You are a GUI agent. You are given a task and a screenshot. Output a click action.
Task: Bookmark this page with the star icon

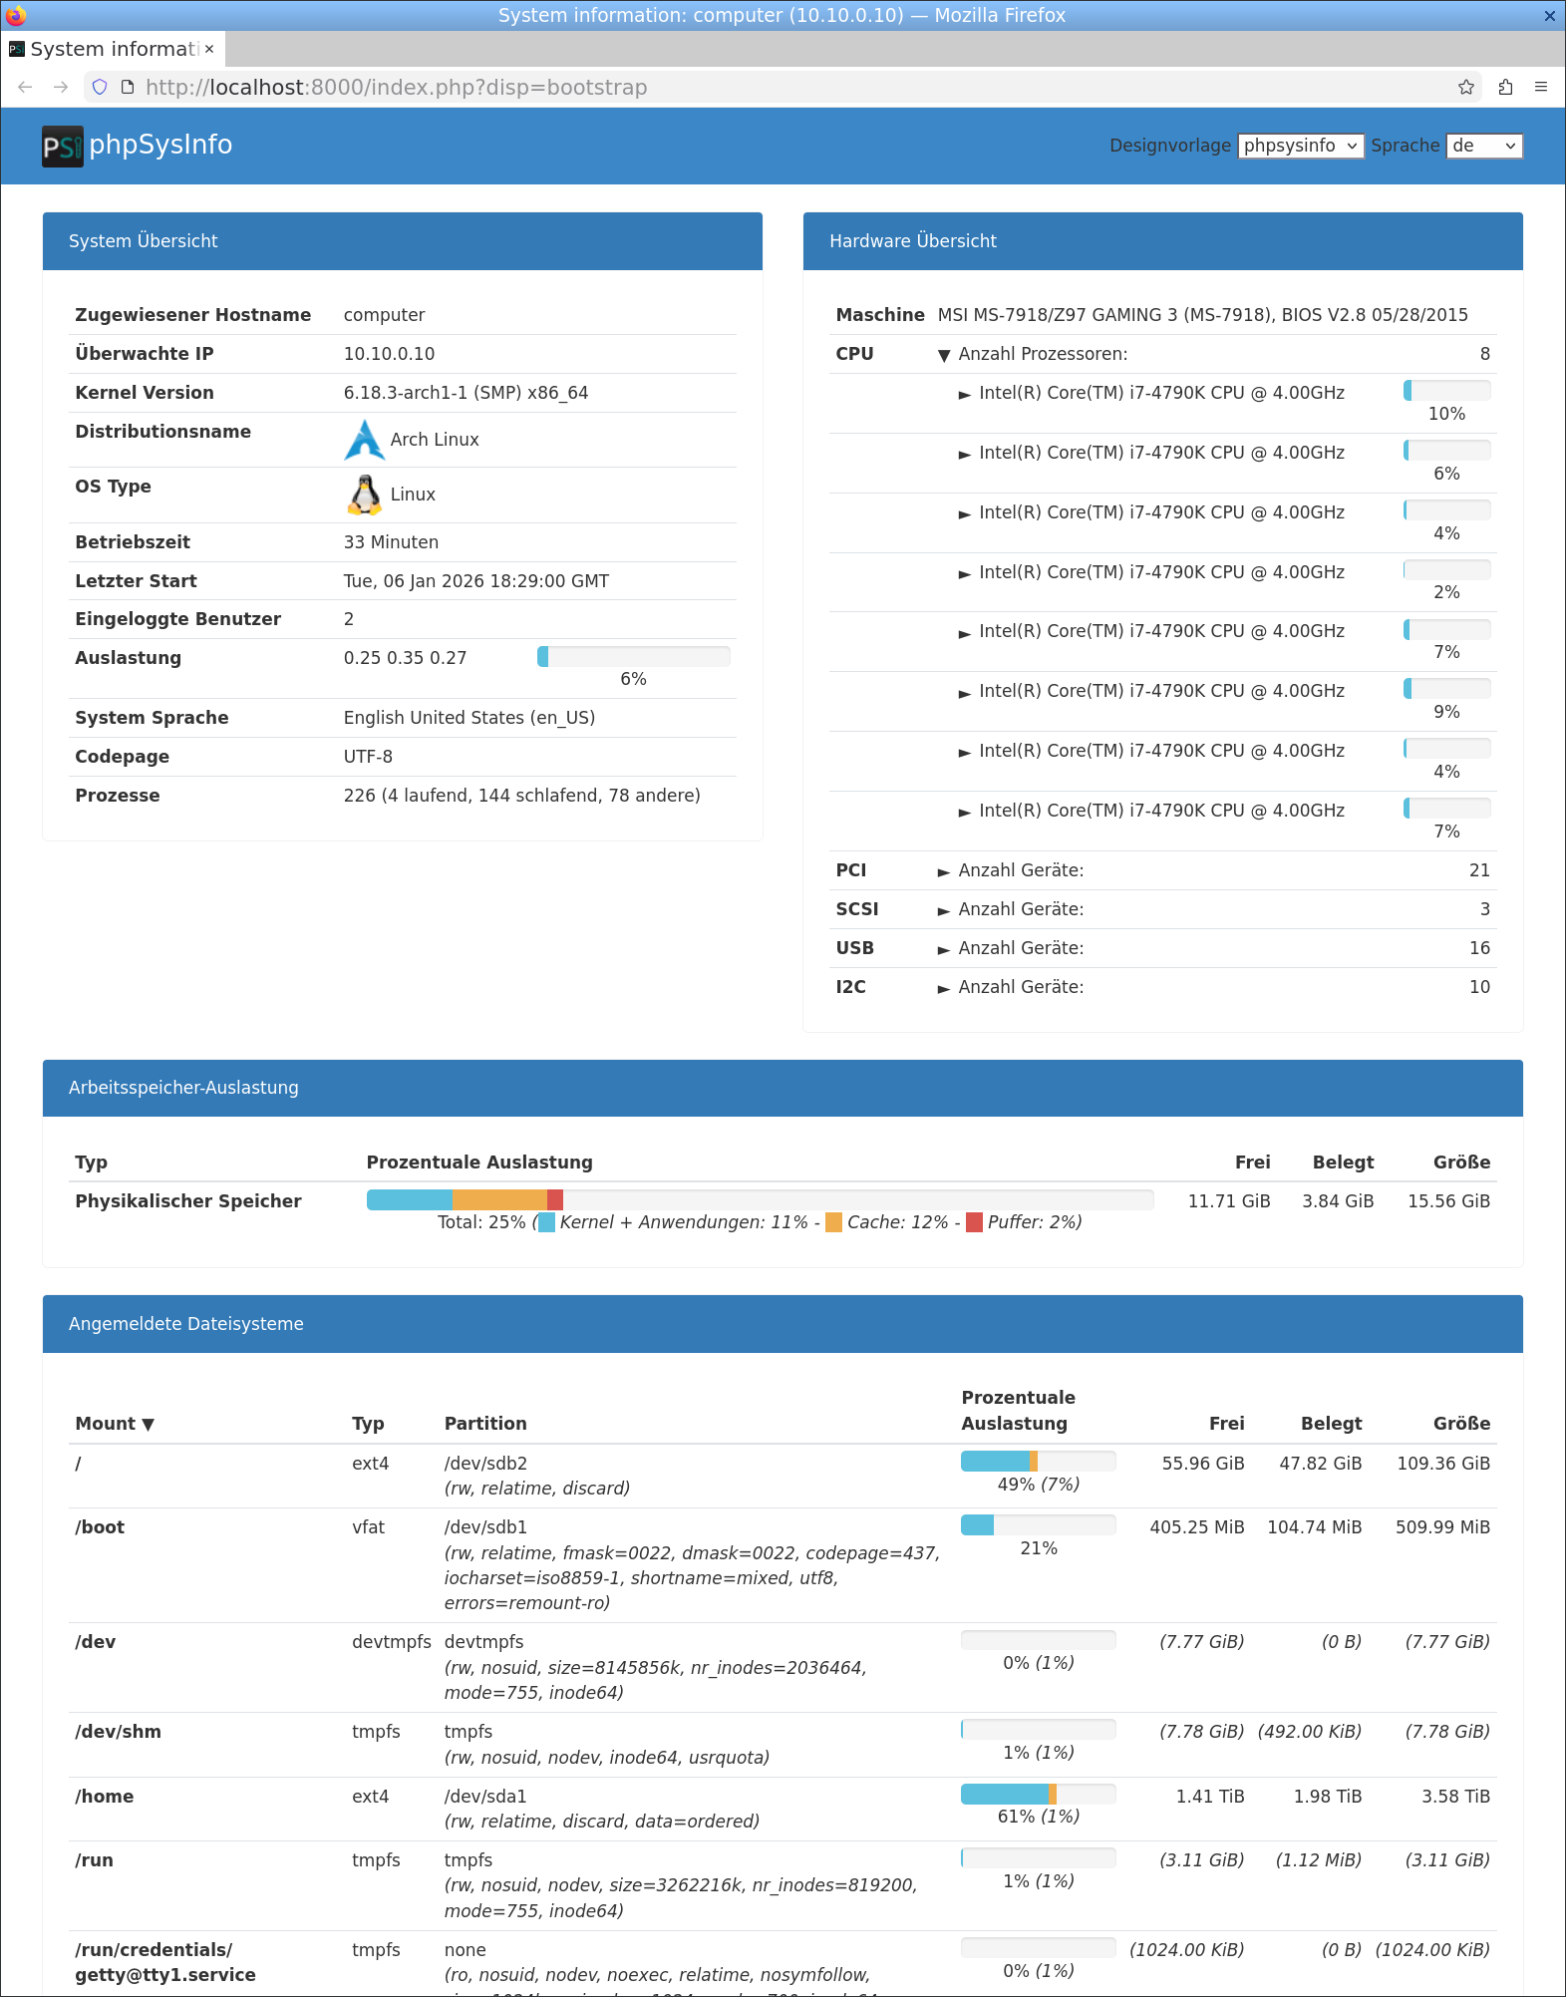coord(1465,88)
